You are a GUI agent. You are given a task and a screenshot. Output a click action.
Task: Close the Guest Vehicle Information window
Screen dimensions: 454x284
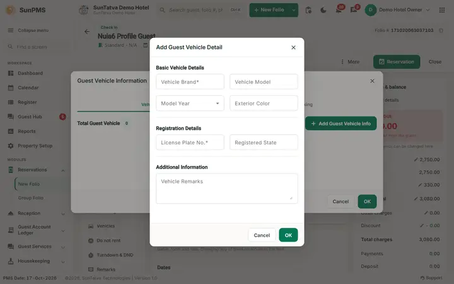coord(373,81)
